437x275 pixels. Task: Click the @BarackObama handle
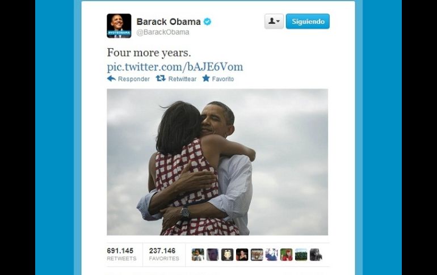tap(163, 32)
